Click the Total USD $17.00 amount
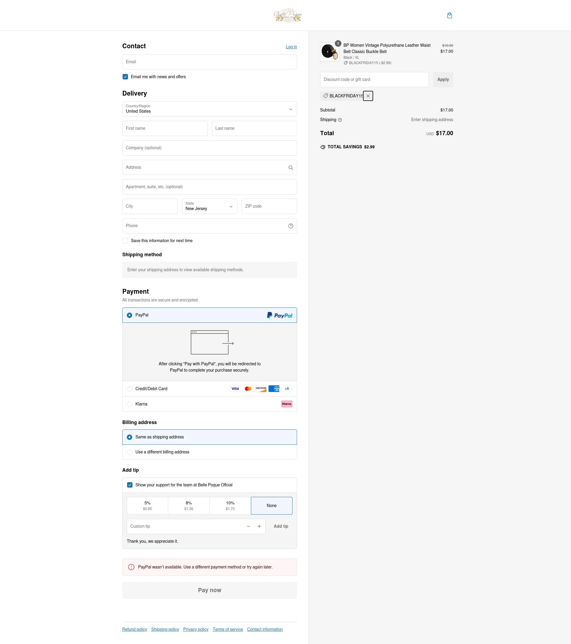 (444, 133)
